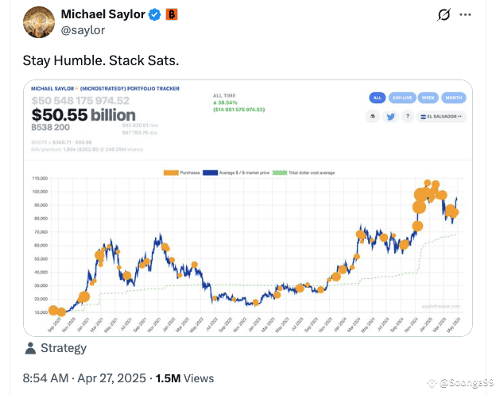Open the three-dot more options menu
Image resolution: width=500 pixels, height=395 pixels.
point(465,14)
